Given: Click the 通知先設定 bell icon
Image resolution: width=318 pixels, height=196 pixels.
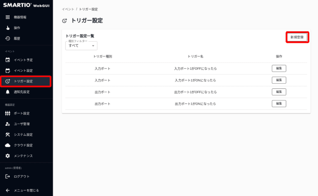Looking at the screenshot, I should tap(7, 92).
